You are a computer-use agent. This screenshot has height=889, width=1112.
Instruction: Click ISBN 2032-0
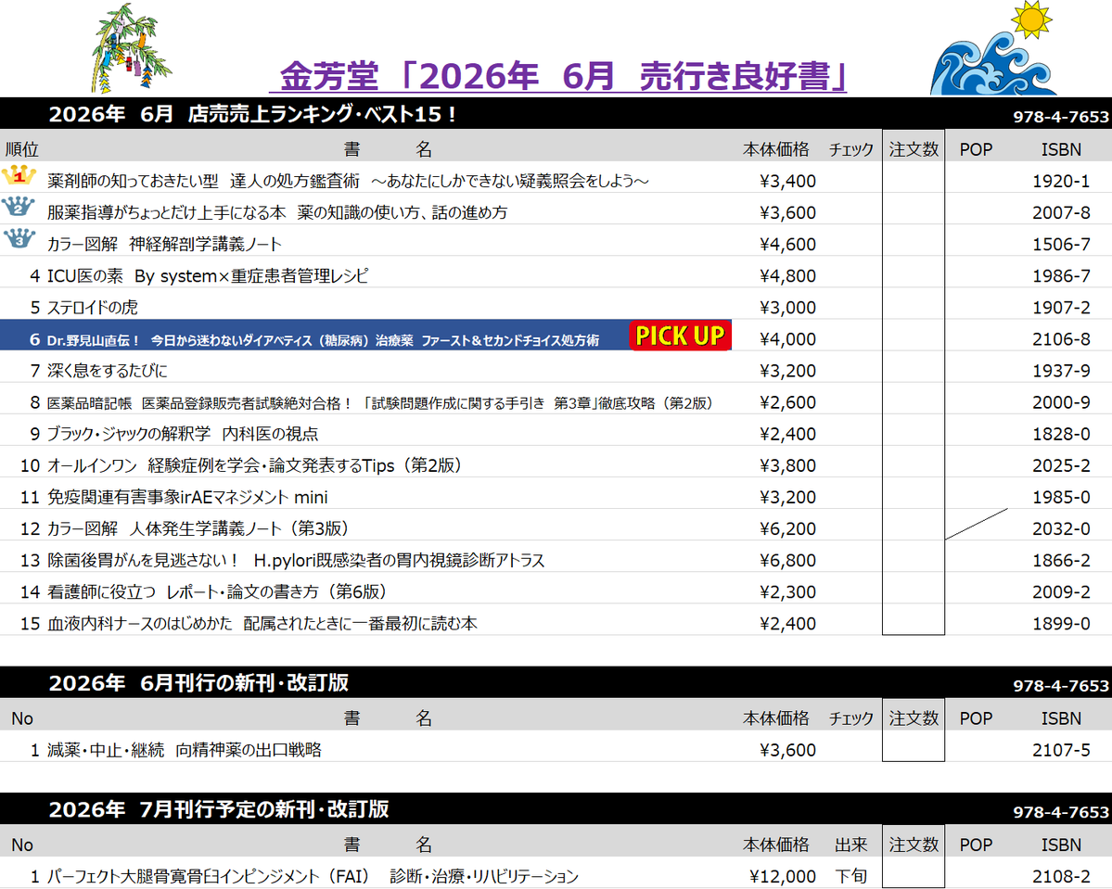(1061, 529)
